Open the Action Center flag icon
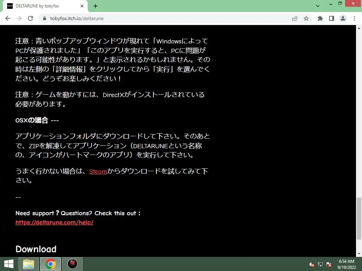This screenshot has width=362, height=271. 329,264
